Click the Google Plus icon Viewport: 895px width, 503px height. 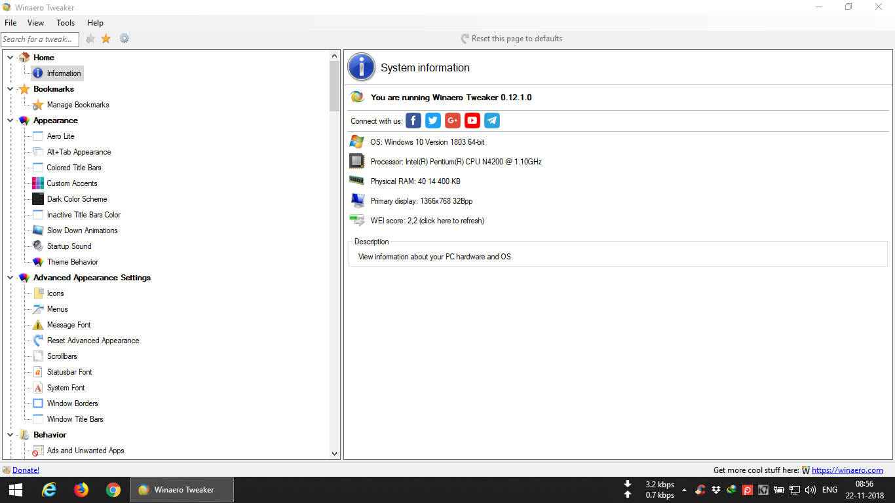pos(453,121)
